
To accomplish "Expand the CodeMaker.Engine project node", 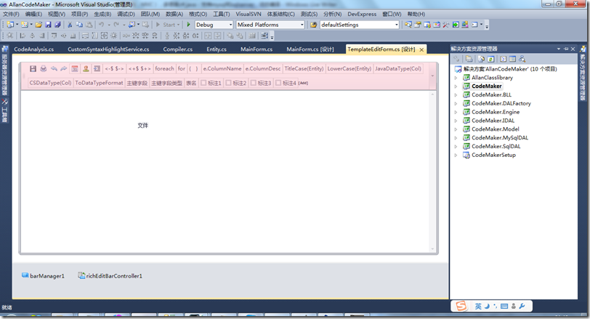I will point(456,112).
